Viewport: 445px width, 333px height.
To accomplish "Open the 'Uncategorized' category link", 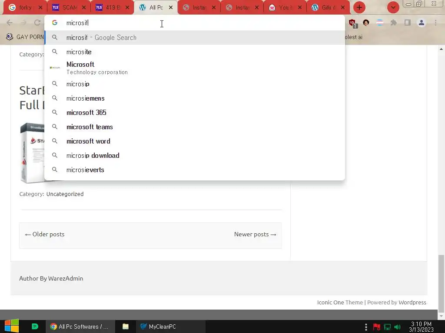I will [65, 194].
